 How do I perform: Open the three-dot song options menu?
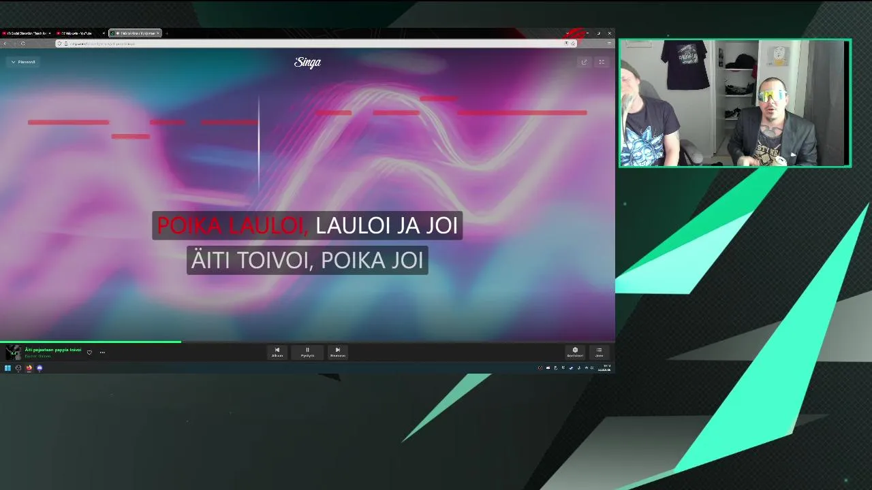click(x=102, y=353)
